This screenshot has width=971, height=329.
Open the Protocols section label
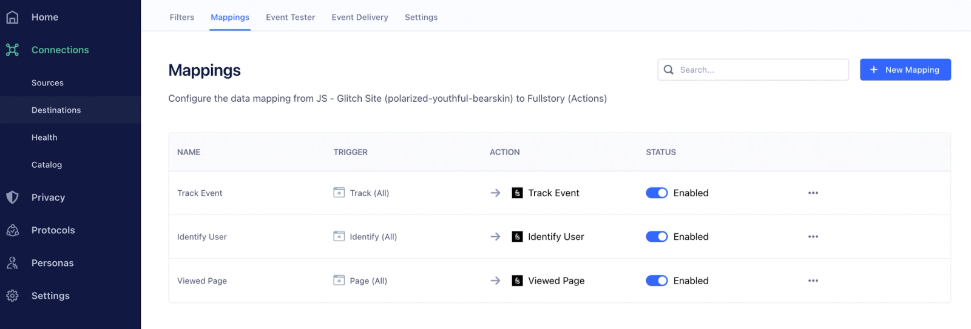pyautogui.click(x=53, y=230)
